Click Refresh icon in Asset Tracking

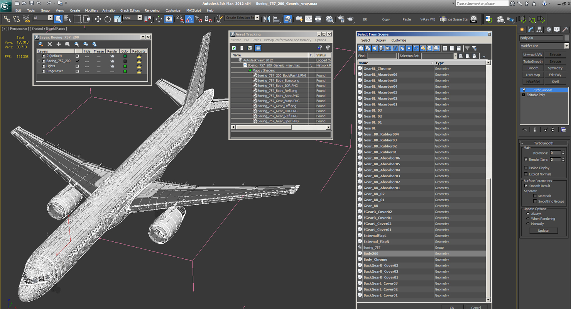234,48
